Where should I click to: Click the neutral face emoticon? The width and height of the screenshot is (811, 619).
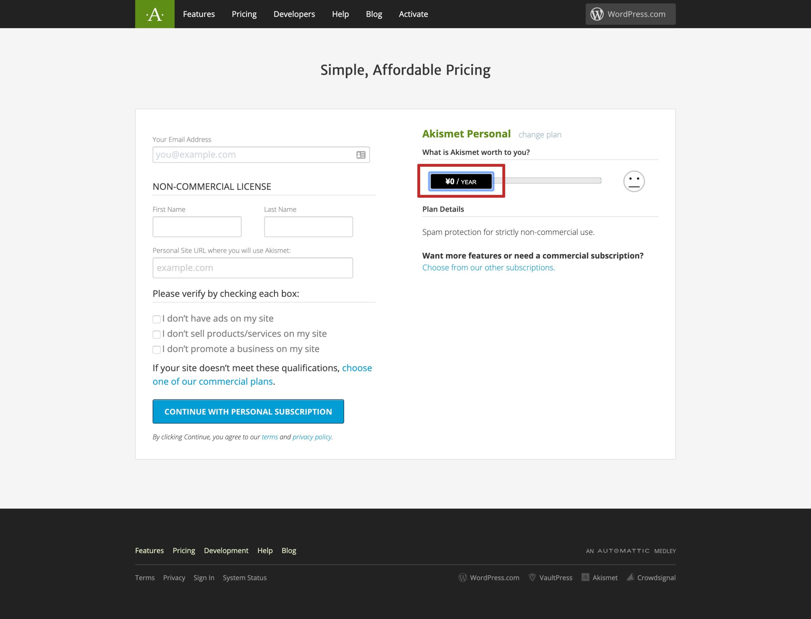633,181
